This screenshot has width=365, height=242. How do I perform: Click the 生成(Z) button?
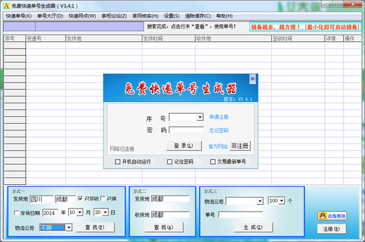(x=253, y=227)
